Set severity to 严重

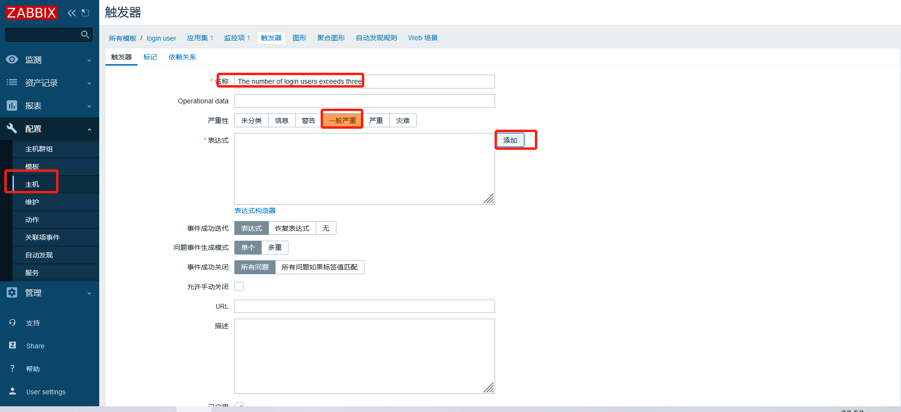[376, 121]
